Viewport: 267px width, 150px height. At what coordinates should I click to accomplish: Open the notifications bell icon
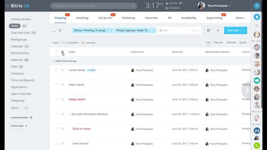pos(257,17)
